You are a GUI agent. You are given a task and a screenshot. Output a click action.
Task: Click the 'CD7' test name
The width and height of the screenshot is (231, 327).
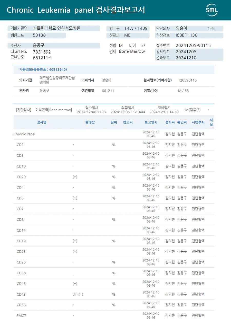click(20, 209)
